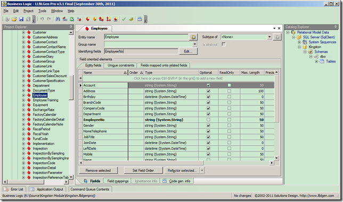Click Set Field Order button
This screenshot has width=343, height=202.
(143, 170)
